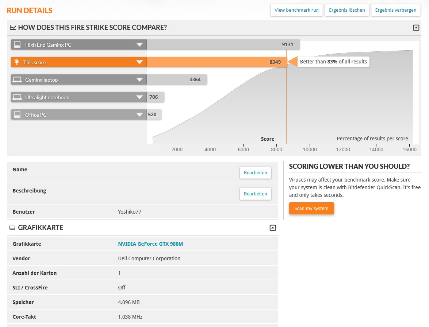Click the Ultralight notebook icon

point(17,97)
